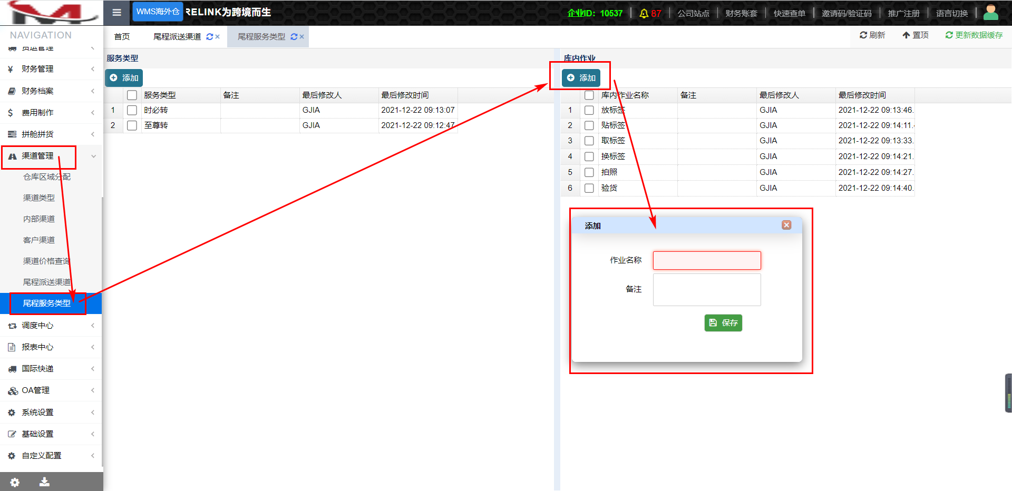Image resolution: width=1012 pixels, height=491 pixels.
Task: Click the 费用制作 dollar icon
Action: coord(11,113)
